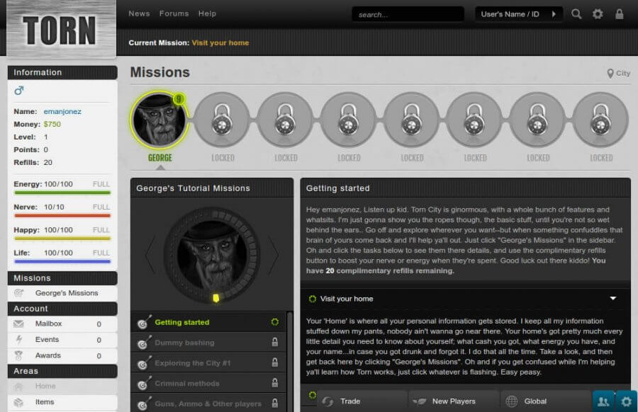
Task: Go to next mission giver arrow
Action: click(274, 254)
